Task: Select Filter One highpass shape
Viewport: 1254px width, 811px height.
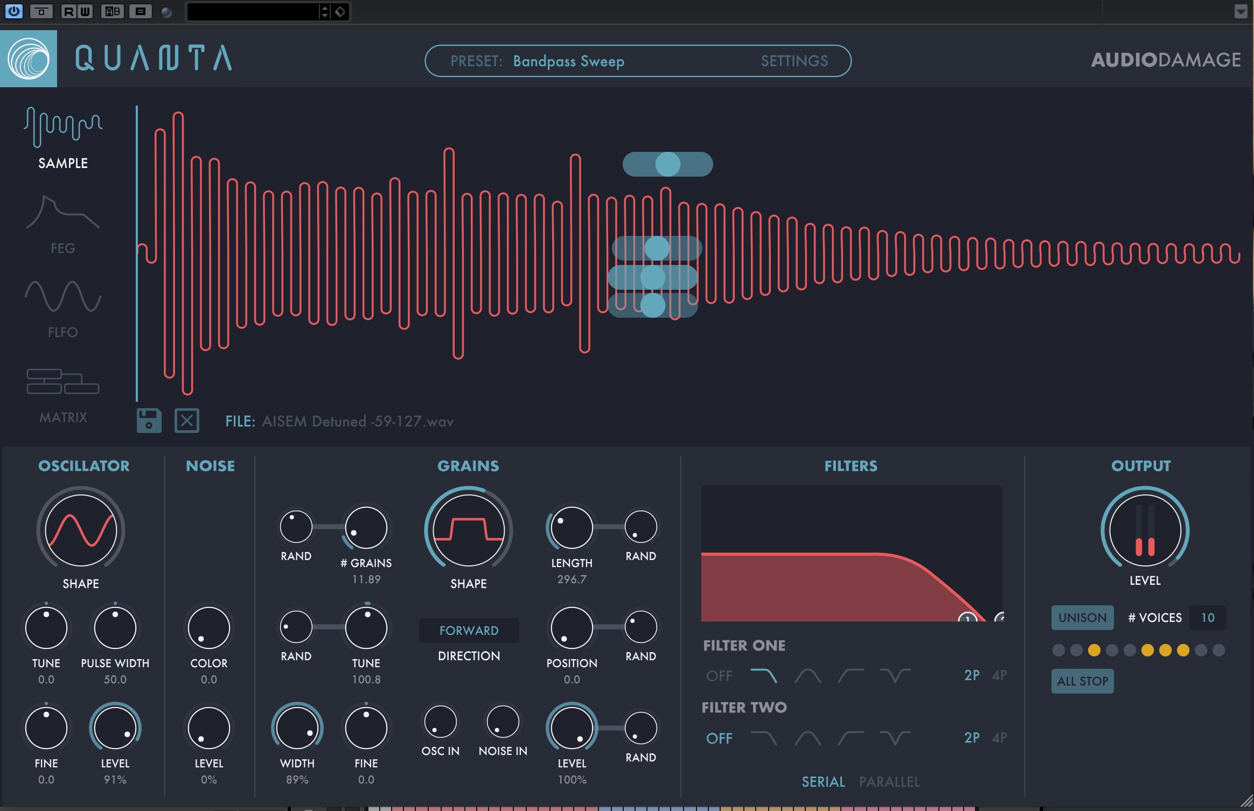Action: pos(851,675)
